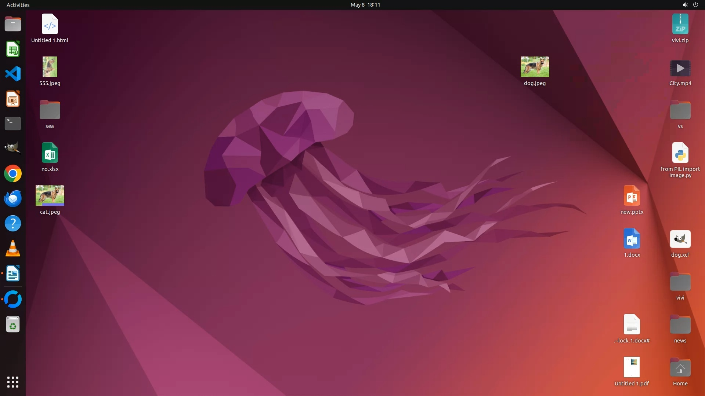Select the City.mp4 video file
The image size is (705, 396).
click(680, 69)
